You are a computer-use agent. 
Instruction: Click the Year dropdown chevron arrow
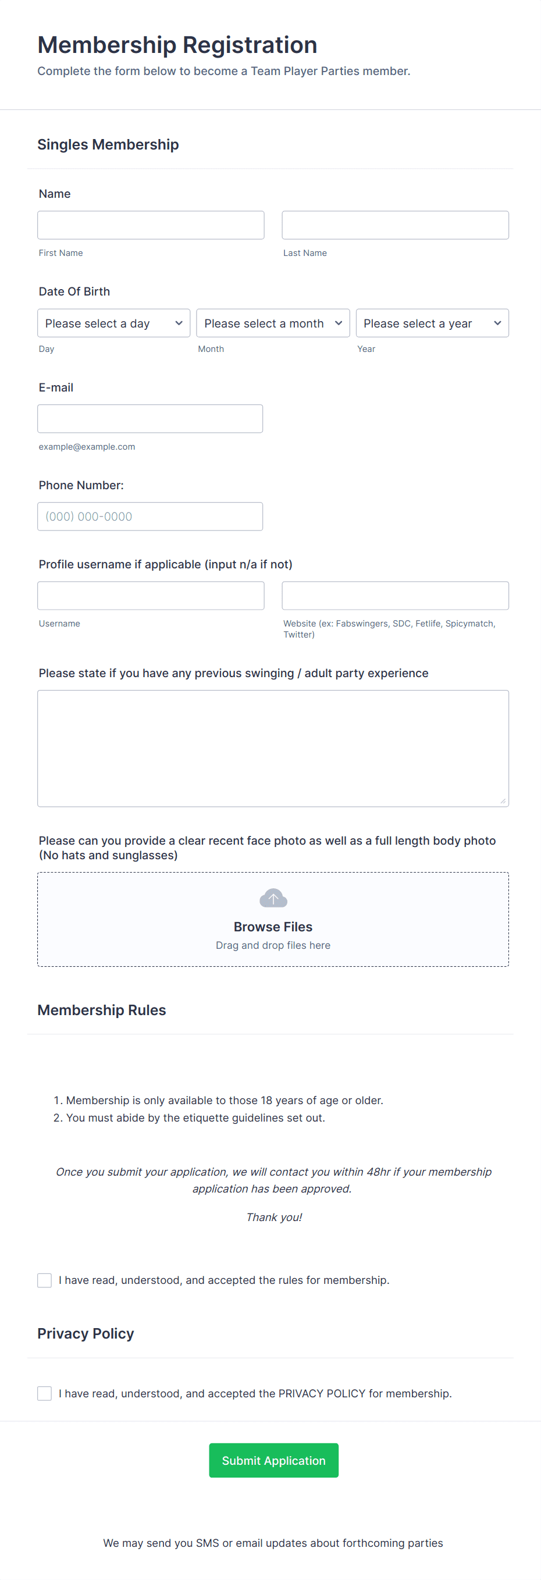coord(498,323)
